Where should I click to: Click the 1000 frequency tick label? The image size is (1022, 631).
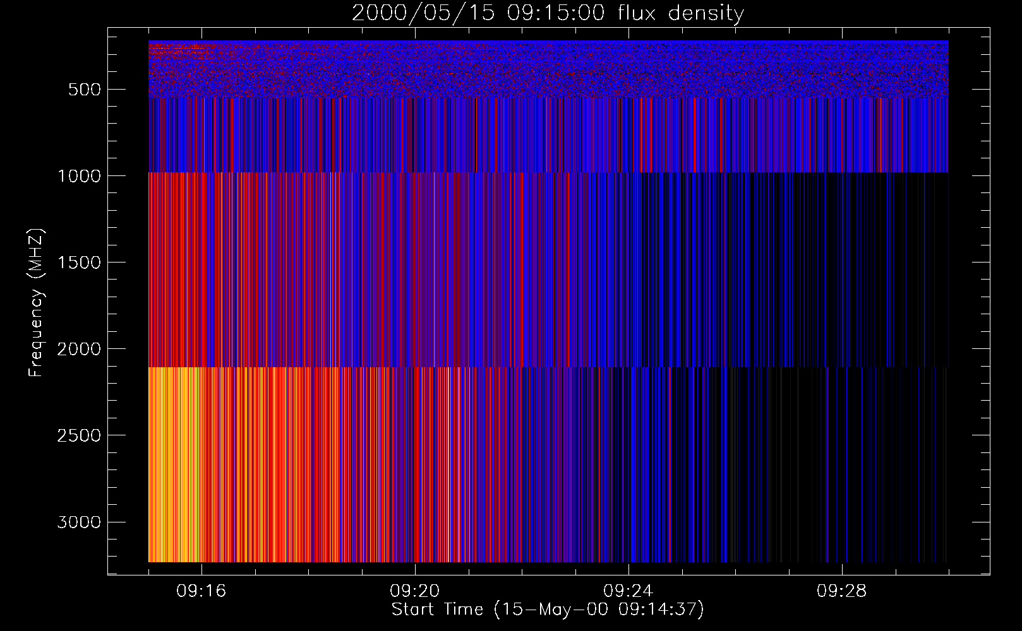click(79, 176)
